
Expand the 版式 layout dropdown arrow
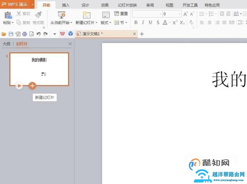(x=110, y=23)
